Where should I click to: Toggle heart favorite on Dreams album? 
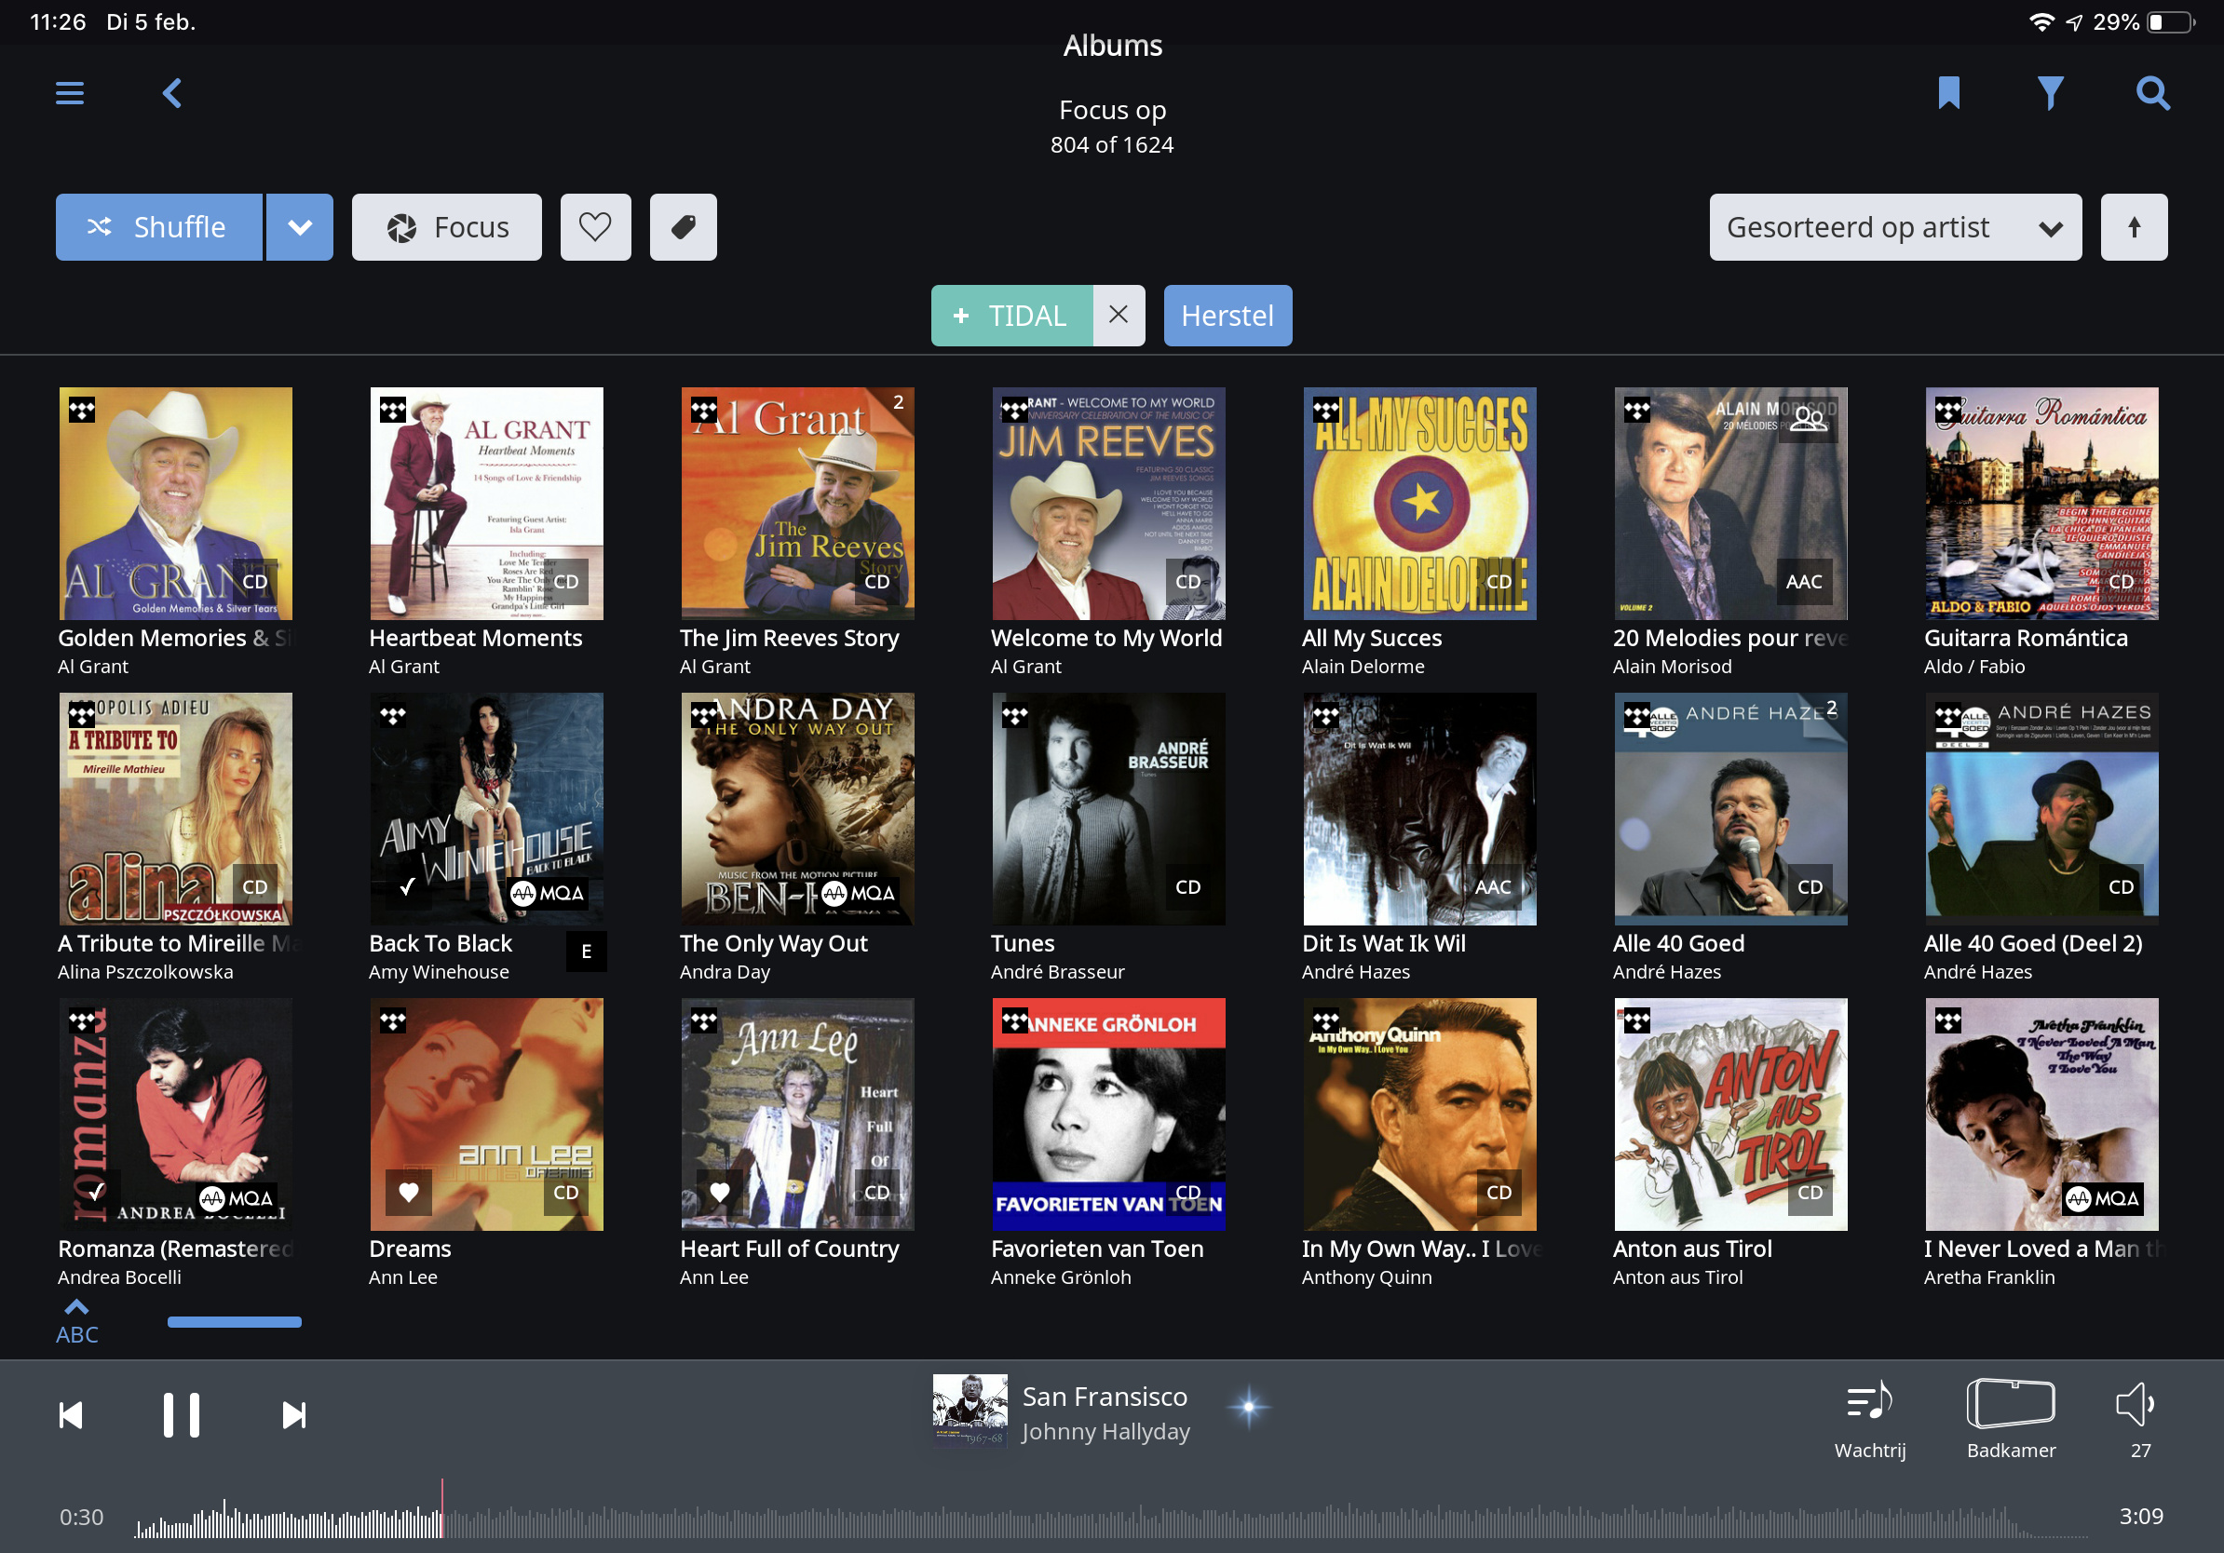pos(409,1192)
